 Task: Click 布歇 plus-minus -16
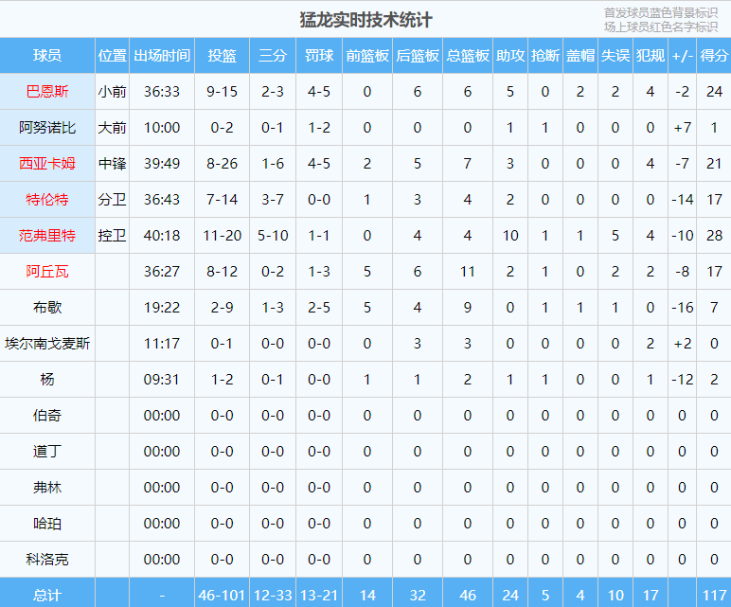click(683, 307)
